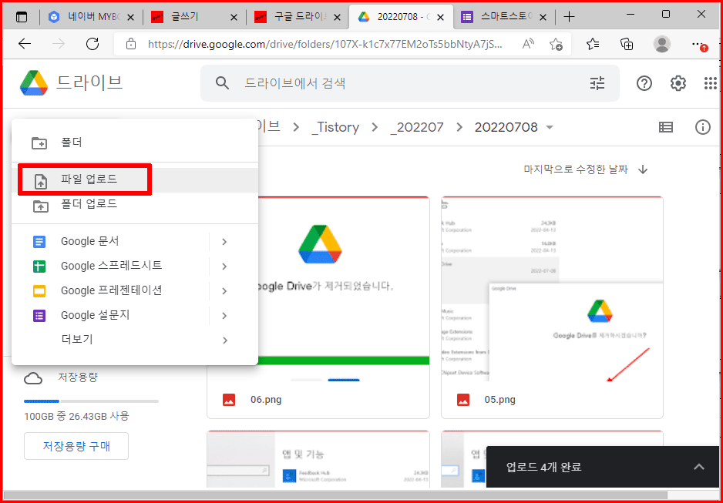Close the 구글 드라이브 tab
Screen dimensions: 723x503
(x=337, y=18)
